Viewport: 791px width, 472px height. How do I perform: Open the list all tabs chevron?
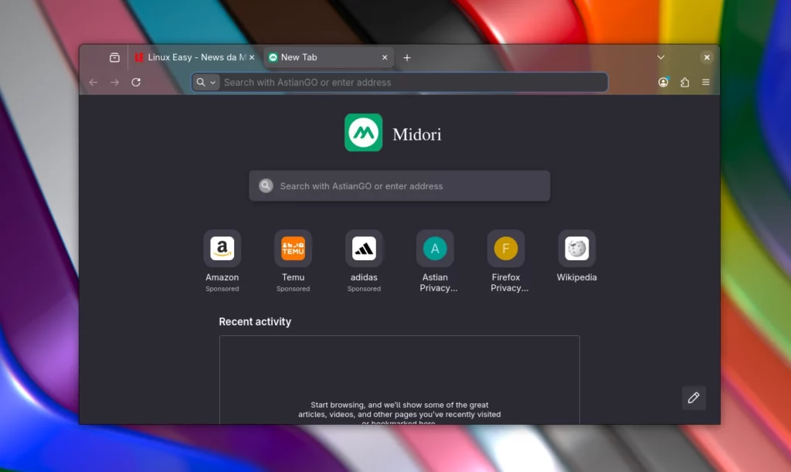[x=660, y=56]
